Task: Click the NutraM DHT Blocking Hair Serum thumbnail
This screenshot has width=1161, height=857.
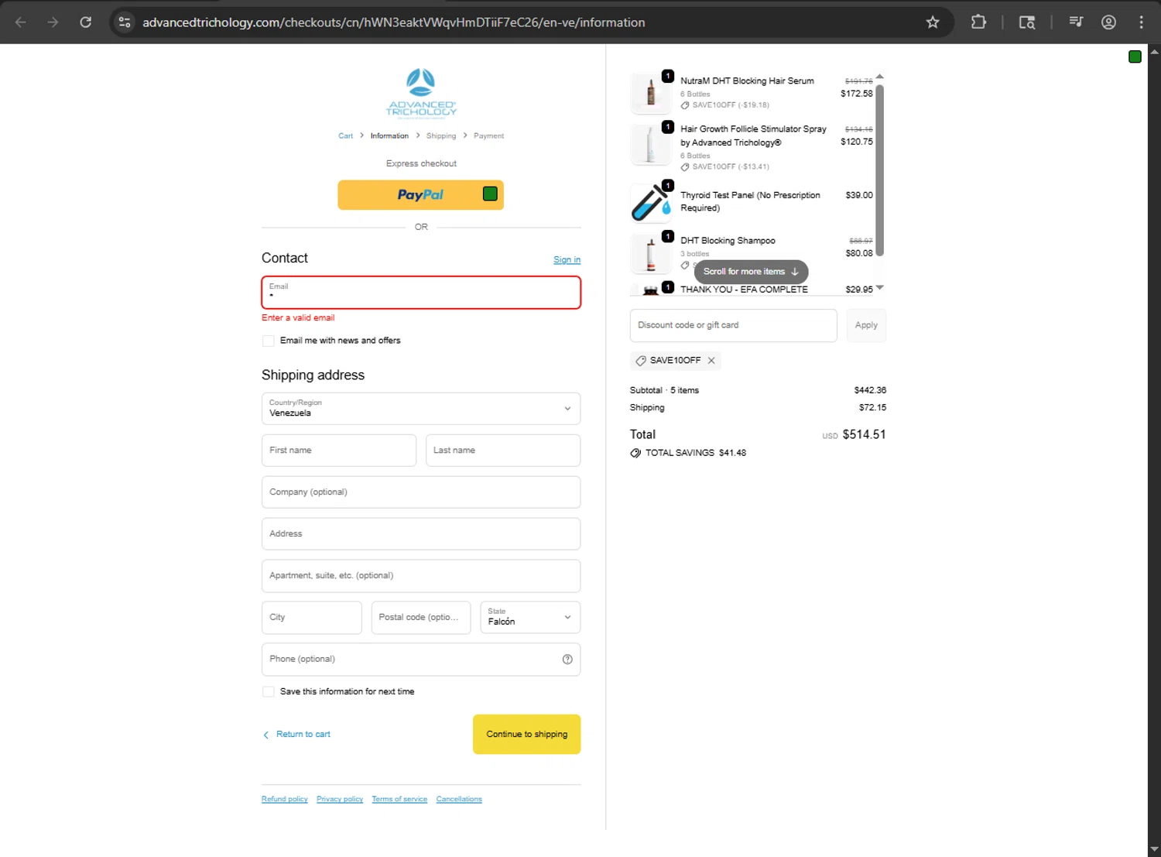Action: tap(651, 94)
